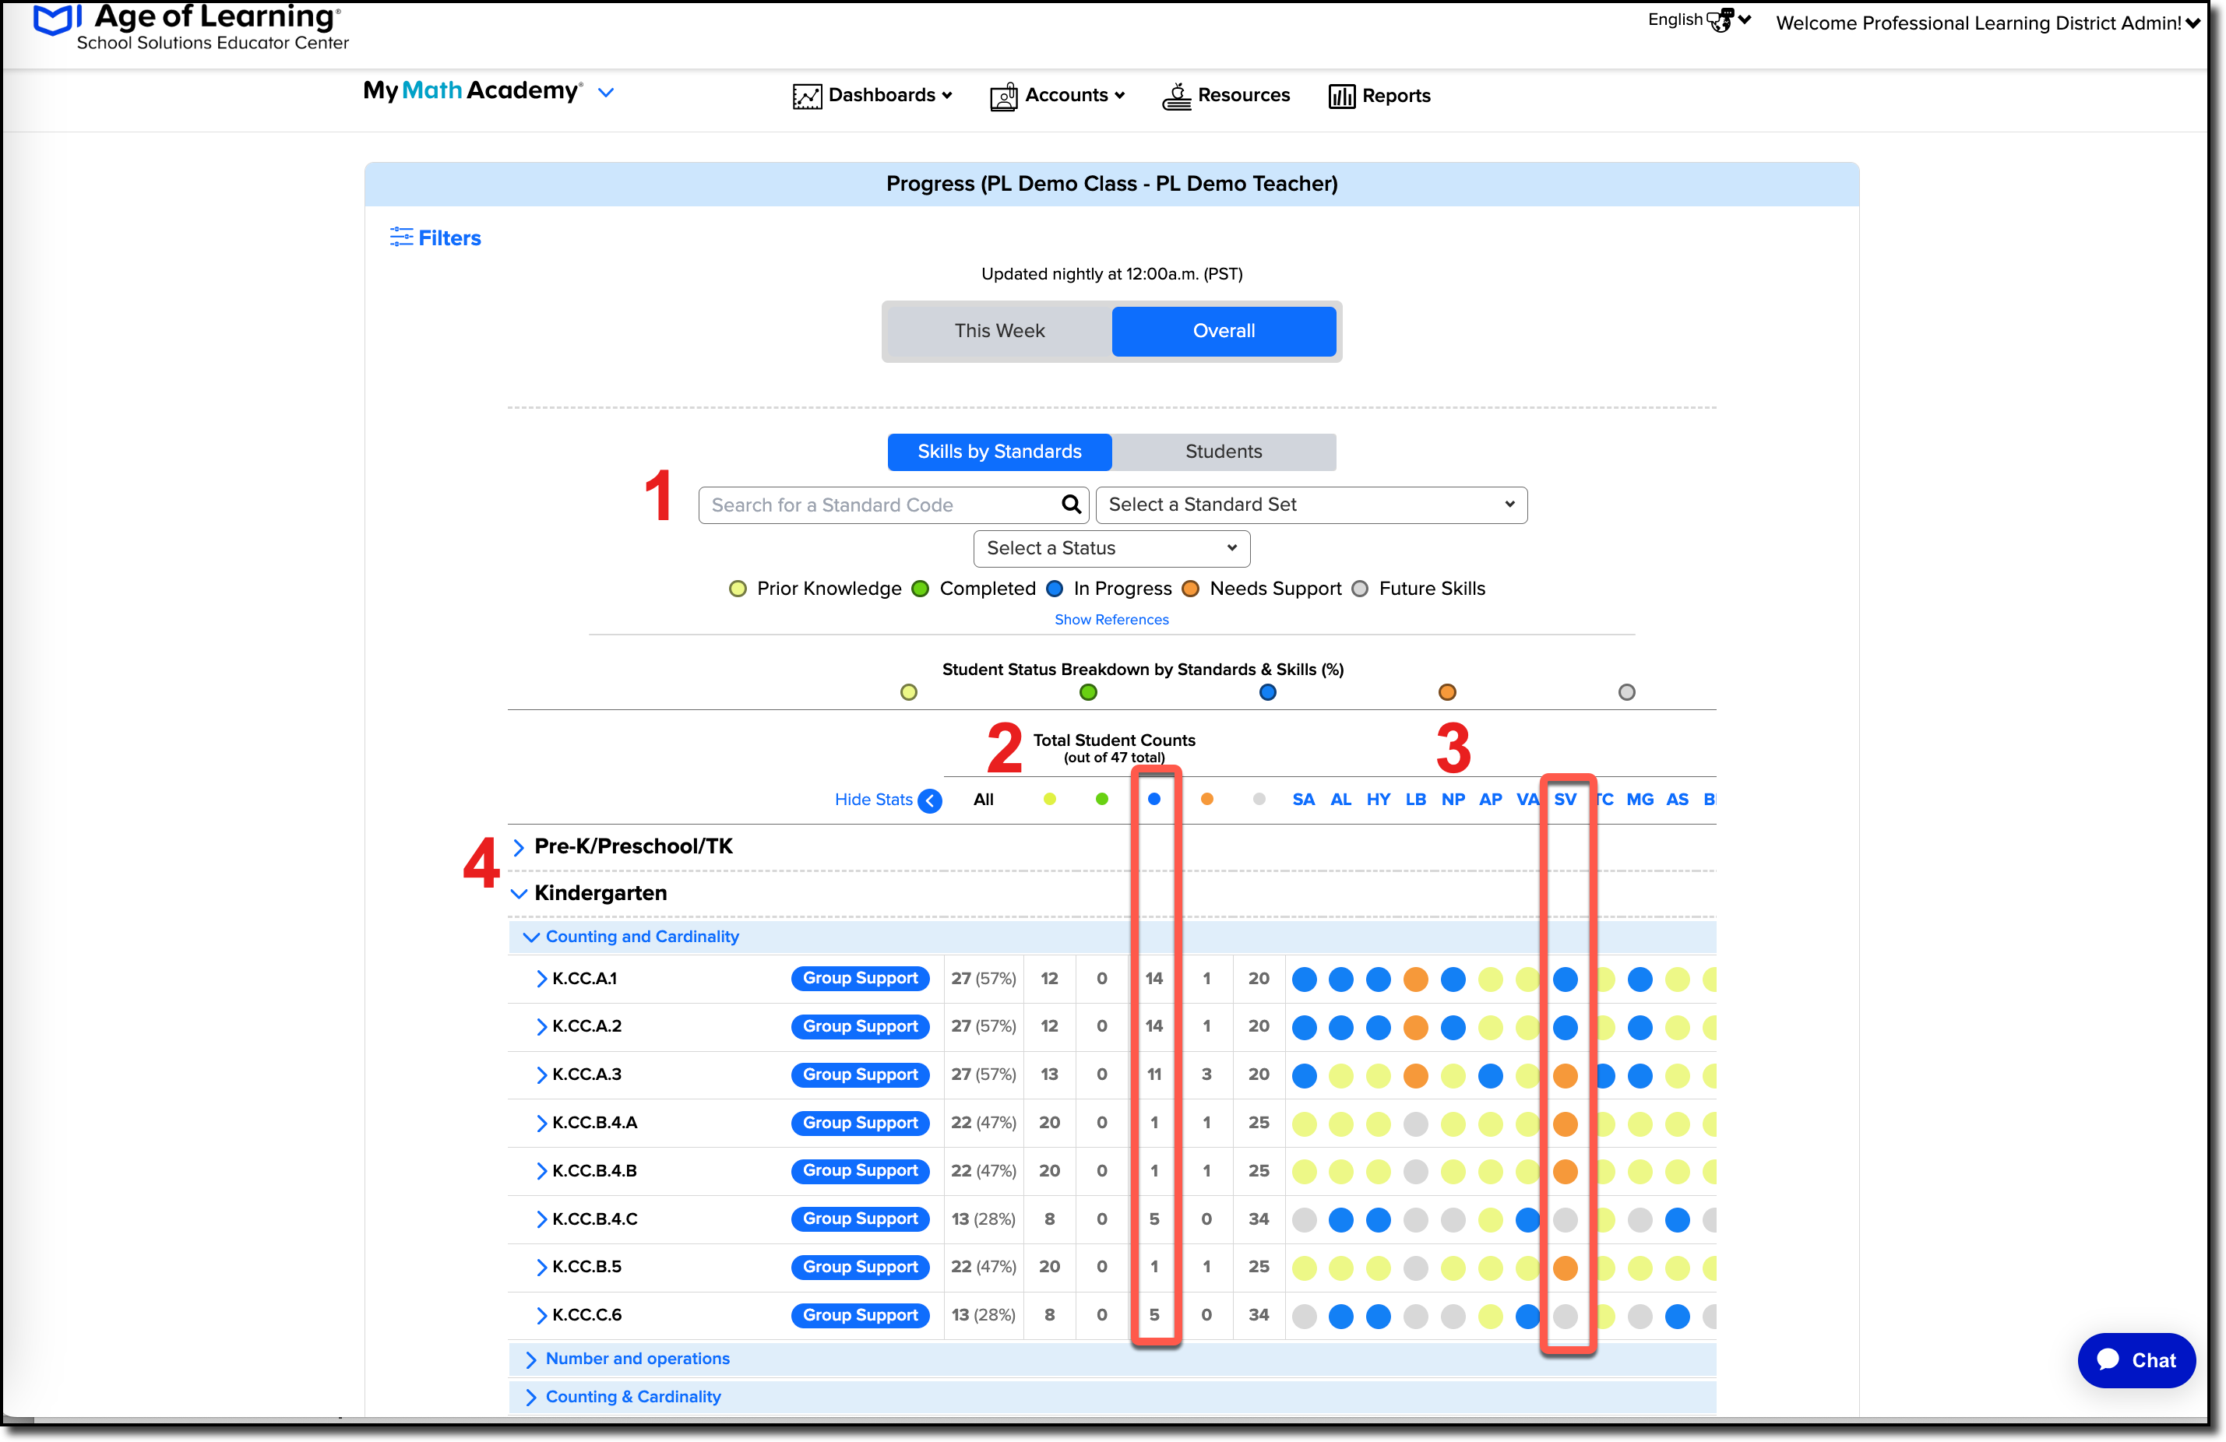The height and width of the screenshot is (1442, 2226).
Task: Click the Reports bar chart icon
Action: pyautogui.click(x=1342, y=97)
